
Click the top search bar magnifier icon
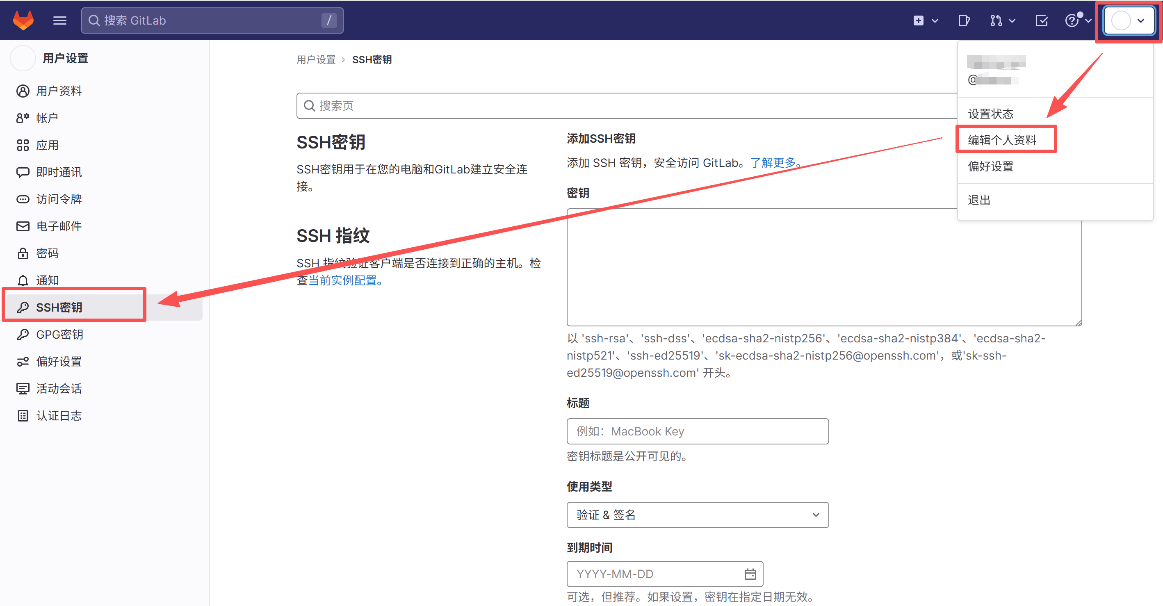[94, 21]
